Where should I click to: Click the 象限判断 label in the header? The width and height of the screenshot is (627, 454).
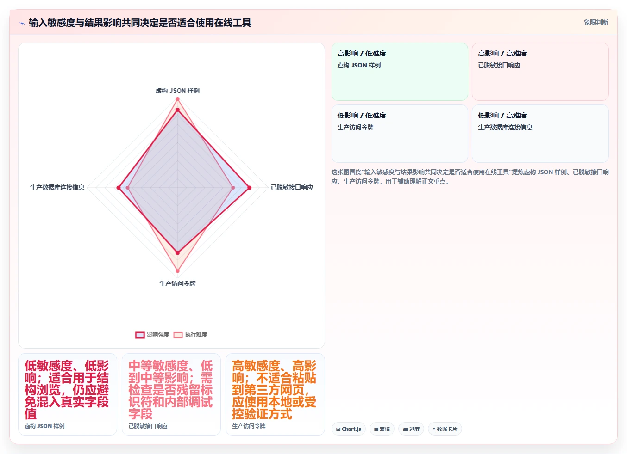coord(596,22)
